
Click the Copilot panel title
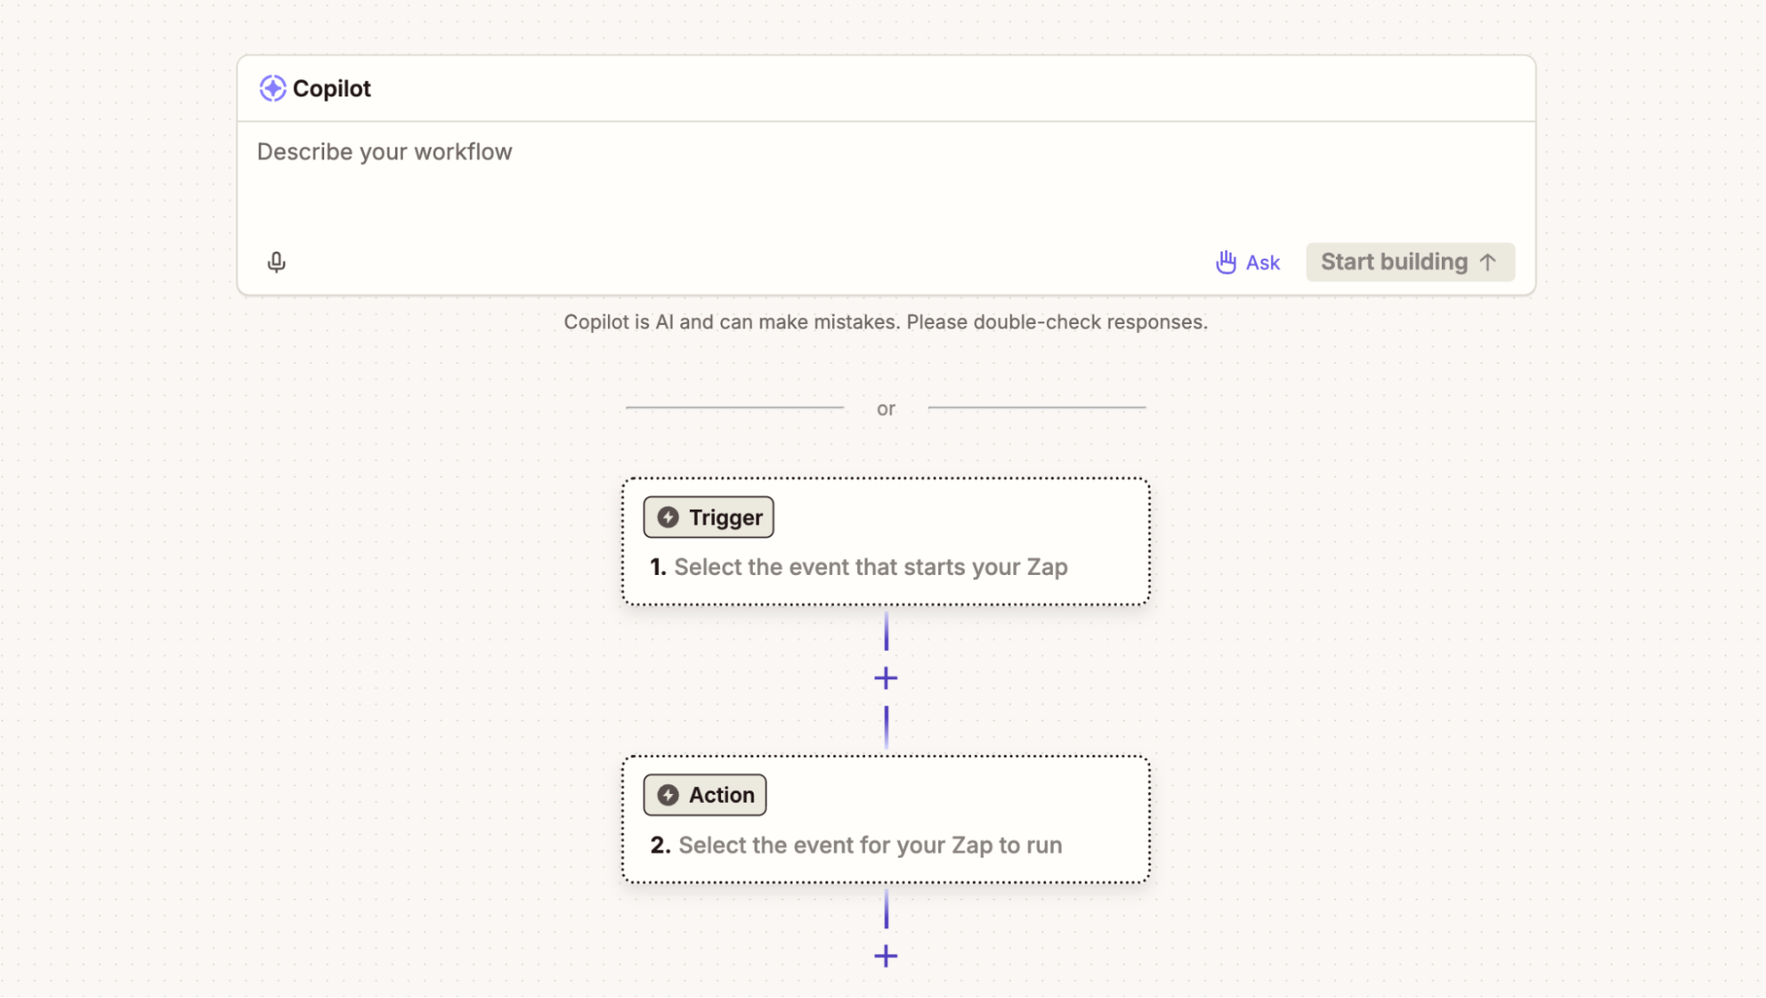tap(331, 88)
